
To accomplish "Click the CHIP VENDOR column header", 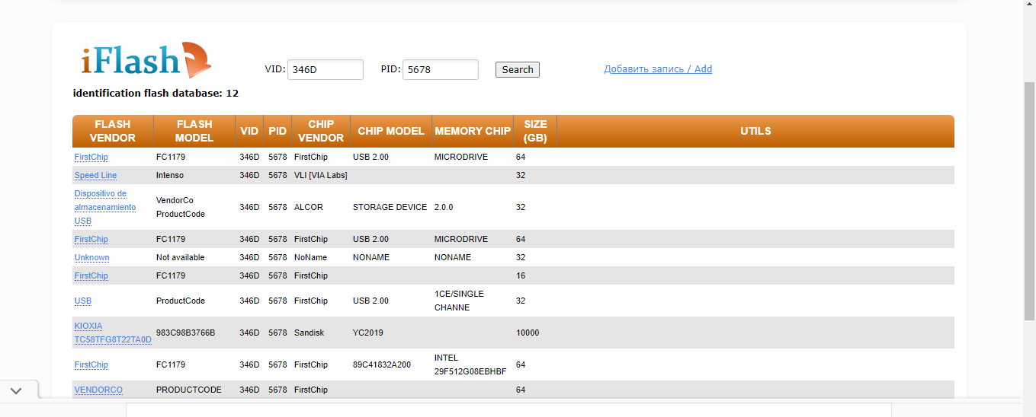I will [x=321, y=131].
